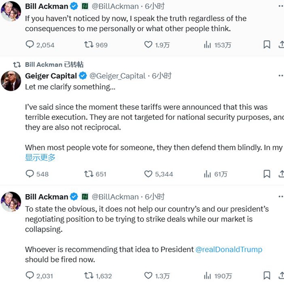
Task: Retweet the tweet with 1,632 reposts
Action: [x=89, y=275]
